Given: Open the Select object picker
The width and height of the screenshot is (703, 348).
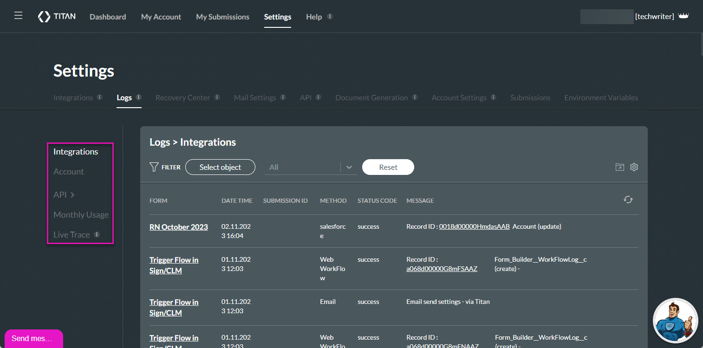Looking at the screenshot, I should tap(220, 167).
